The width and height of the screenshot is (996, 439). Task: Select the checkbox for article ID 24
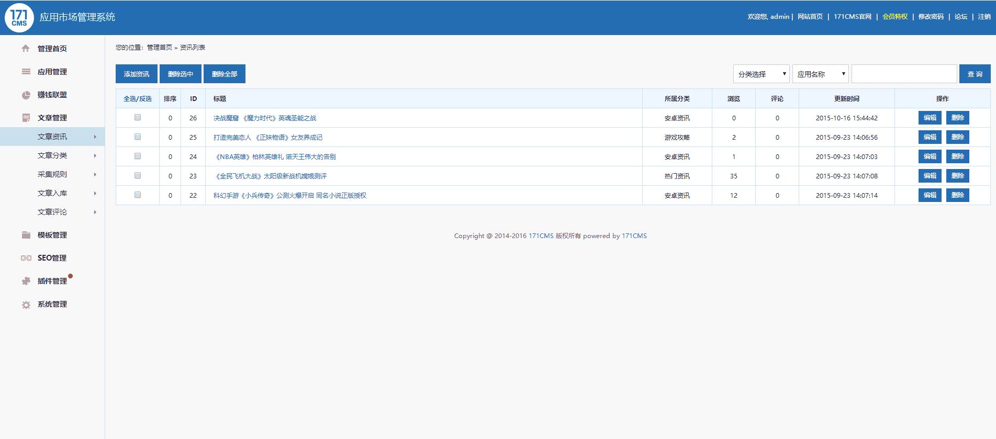click(x=138, y=156)
